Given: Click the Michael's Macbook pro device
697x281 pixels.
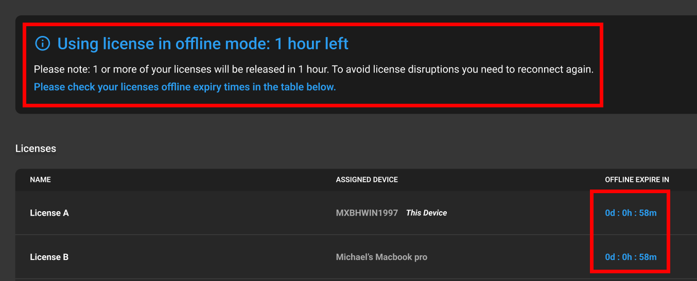Looking at the screenshot, I should 381,257.
